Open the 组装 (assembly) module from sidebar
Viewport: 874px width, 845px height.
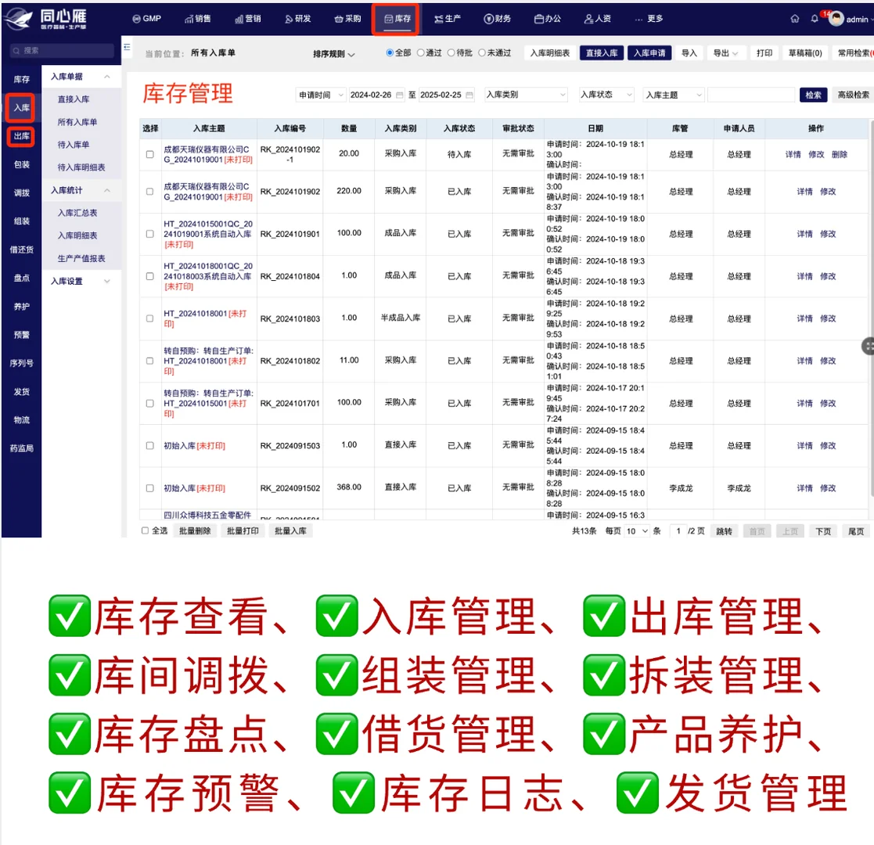point(20,221)
